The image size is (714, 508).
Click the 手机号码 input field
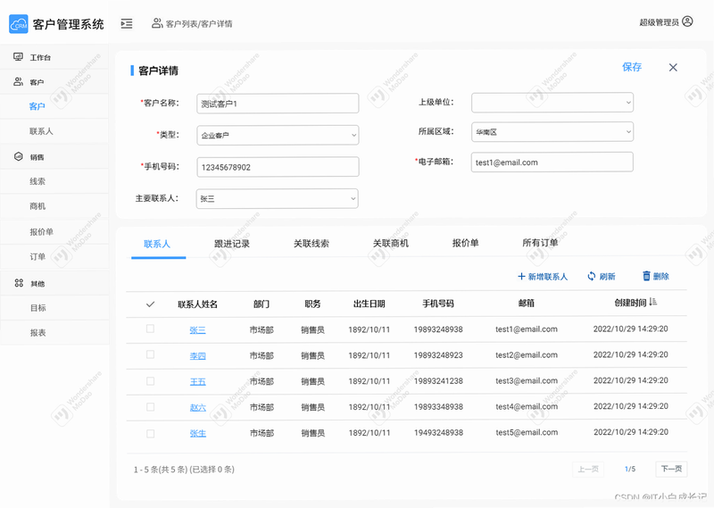[x=278, y=167]
